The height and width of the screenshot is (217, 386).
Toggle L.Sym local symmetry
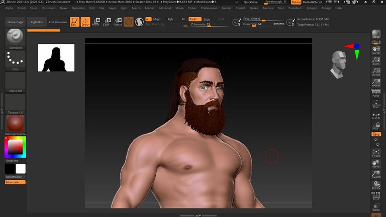(x=376, y=116)
